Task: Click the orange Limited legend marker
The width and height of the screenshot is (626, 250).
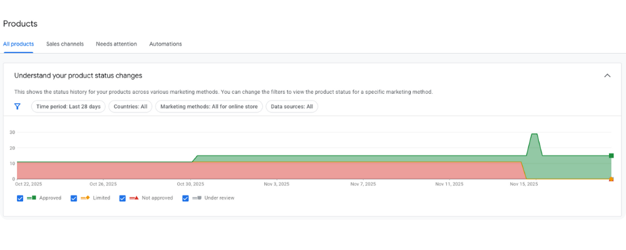Action: 85,198
